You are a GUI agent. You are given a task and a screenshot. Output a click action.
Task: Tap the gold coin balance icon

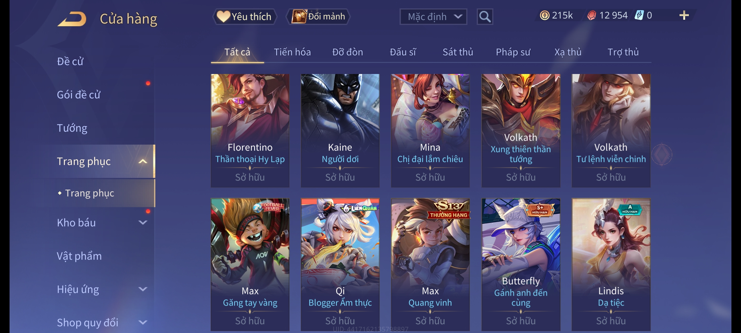click(545, 15)
